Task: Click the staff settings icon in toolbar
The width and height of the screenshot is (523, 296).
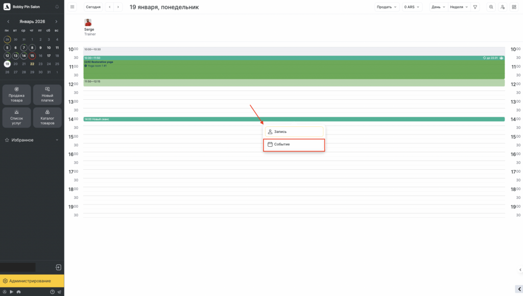Action: coord(503,7)
